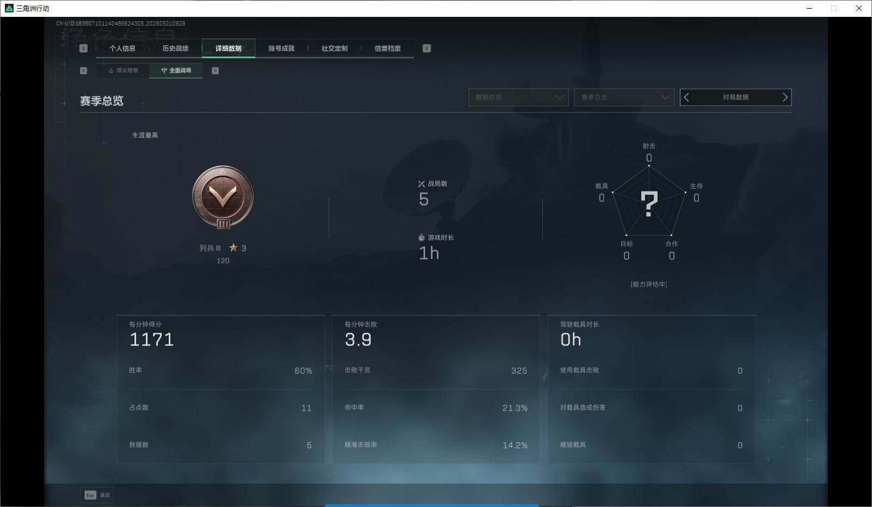This screenshot has width=872, height=507.
Task: Click the right arrow beside 对局数据
Action: coord(785,97)
